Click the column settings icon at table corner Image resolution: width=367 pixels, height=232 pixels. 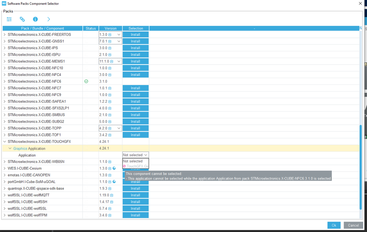pos(361,28)
